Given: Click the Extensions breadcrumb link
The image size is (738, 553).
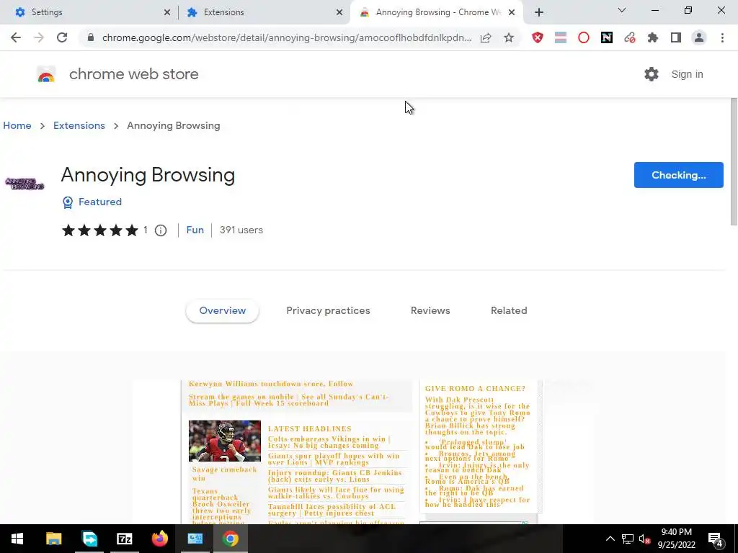Looking at the screenshot, I should coord(79,125).
